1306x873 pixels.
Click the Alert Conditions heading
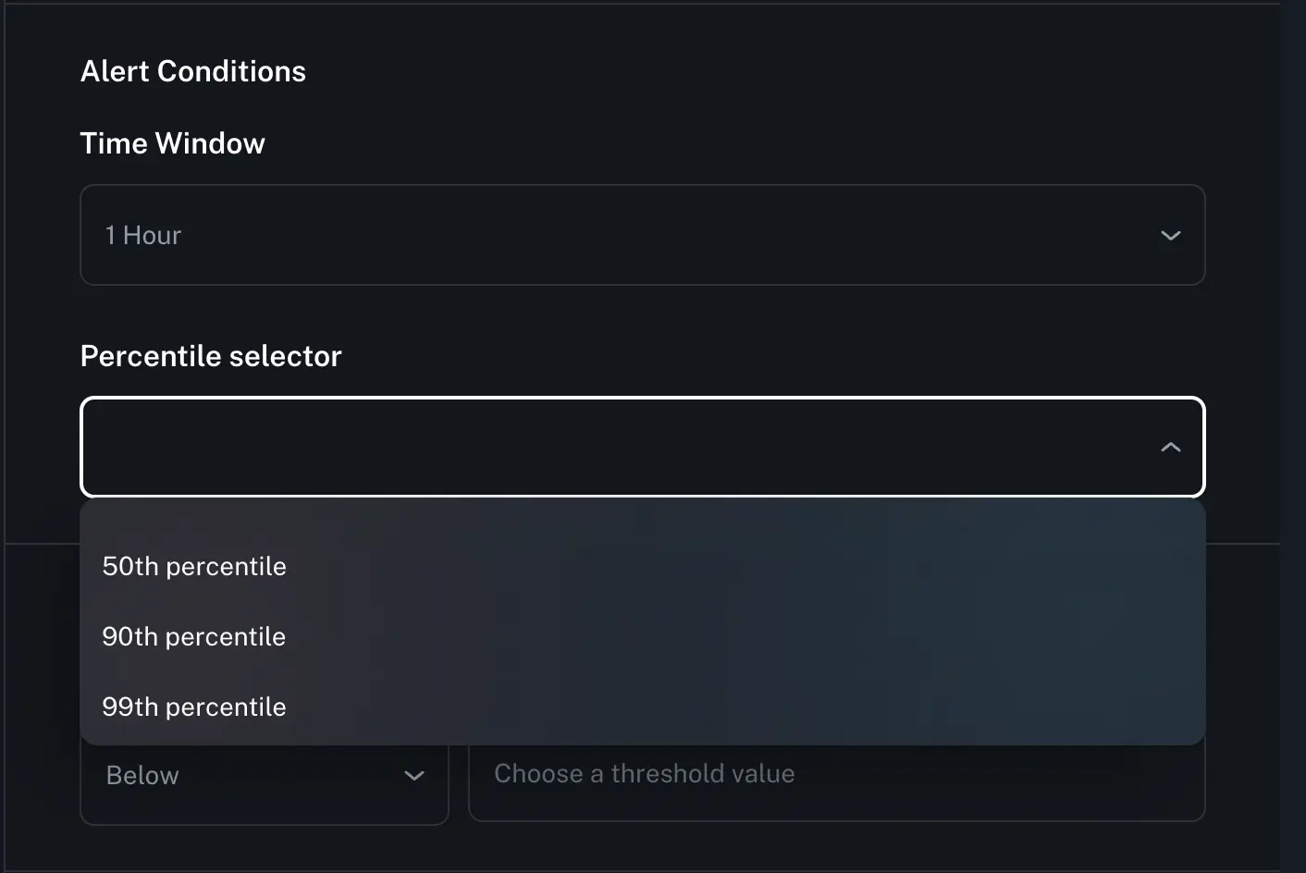pos(192,70)
